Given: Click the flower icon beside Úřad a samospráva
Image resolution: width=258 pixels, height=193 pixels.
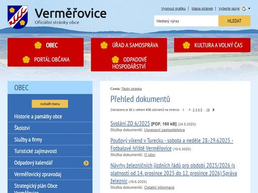Looking at the screenshot, I should coord(104,45).
